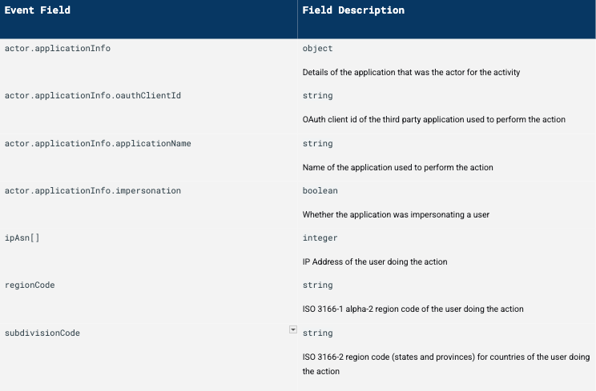
Task: Click the 'ISO 3166-2 region code' description
Action: click(x=445, y=357)
